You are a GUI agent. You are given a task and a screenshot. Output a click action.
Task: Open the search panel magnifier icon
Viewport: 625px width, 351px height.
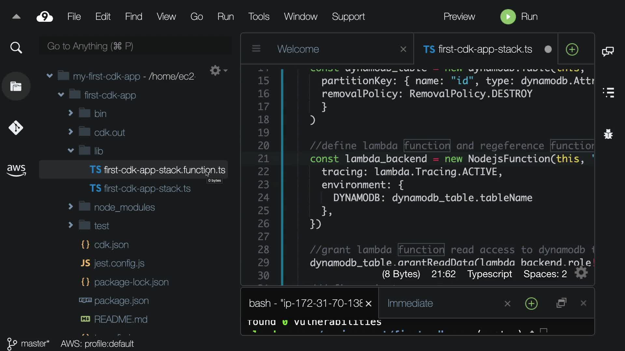[16, 48]
